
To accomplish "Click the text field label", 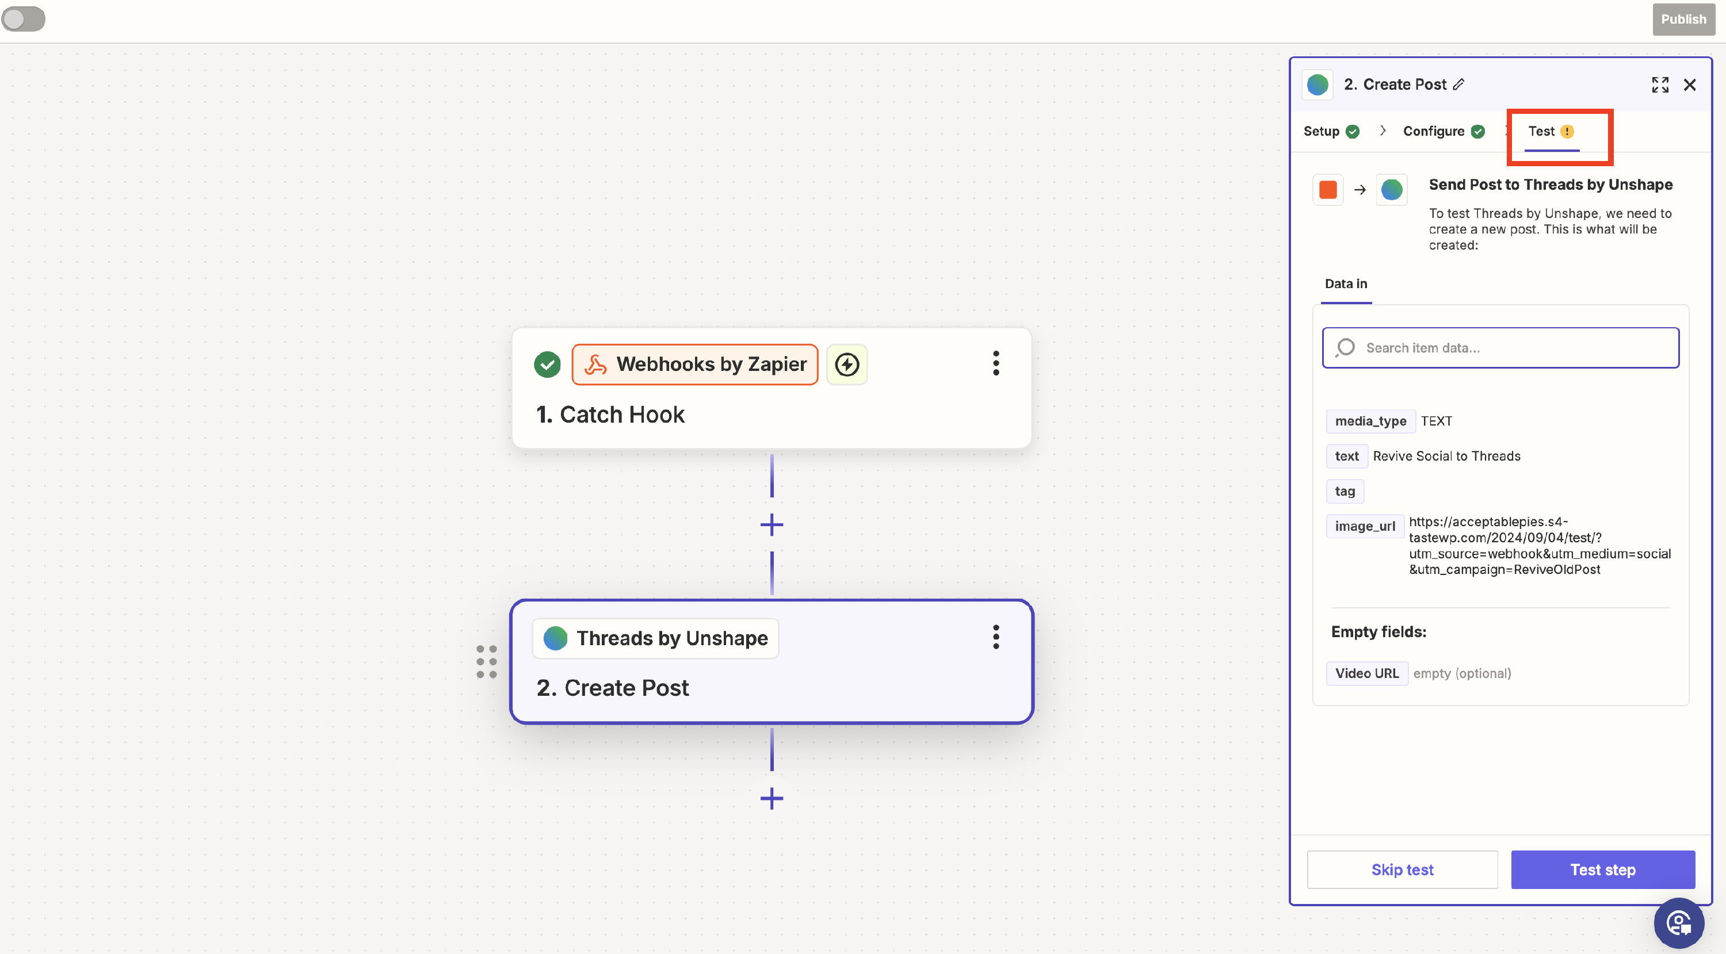I will click(x=1346, y=456).
